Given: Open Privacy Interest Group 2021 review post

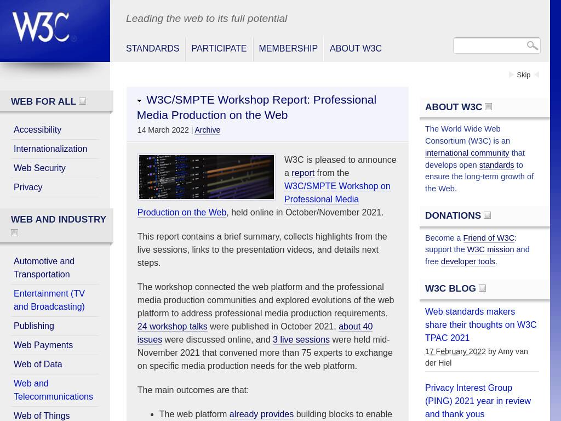Looking at the screenshot, I should 478,401.
